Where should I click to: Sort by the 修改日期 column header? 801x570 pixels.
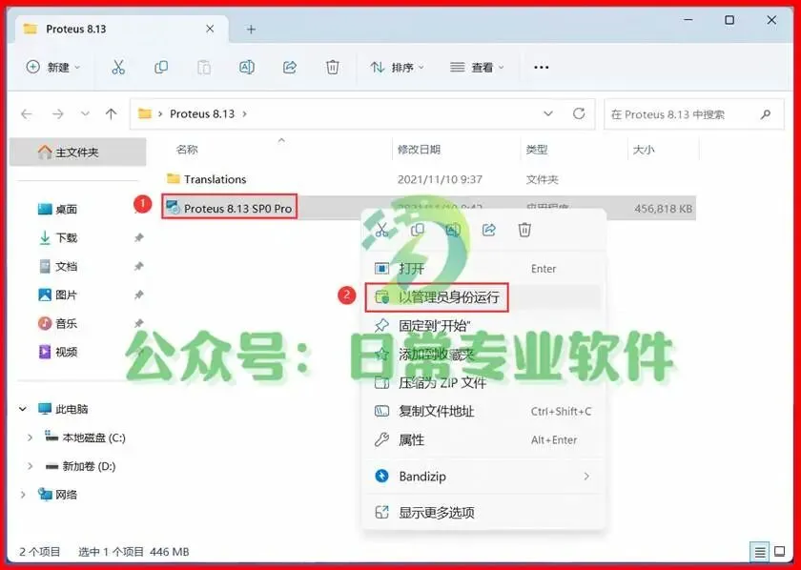coord(419,150)
